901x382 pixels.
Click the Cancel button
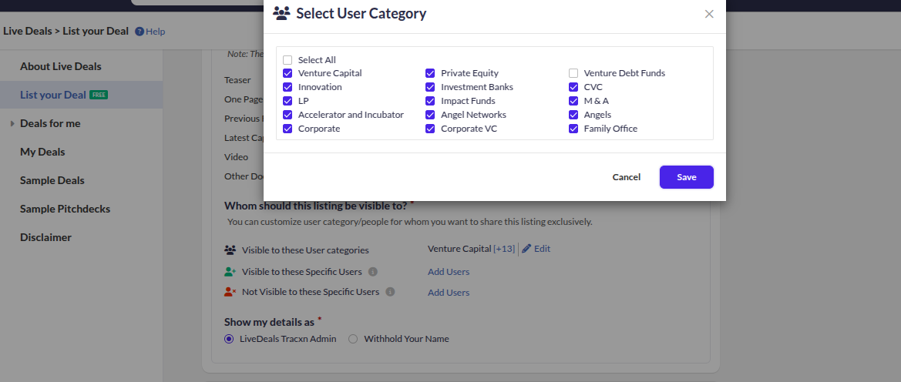tap(626, 177)
